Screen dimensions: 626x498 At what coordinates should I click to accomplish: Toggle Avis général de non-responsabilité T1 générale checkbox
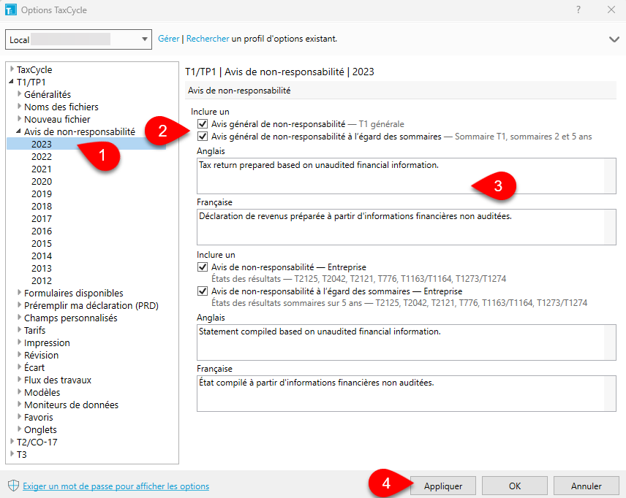(x=203, y=123)
